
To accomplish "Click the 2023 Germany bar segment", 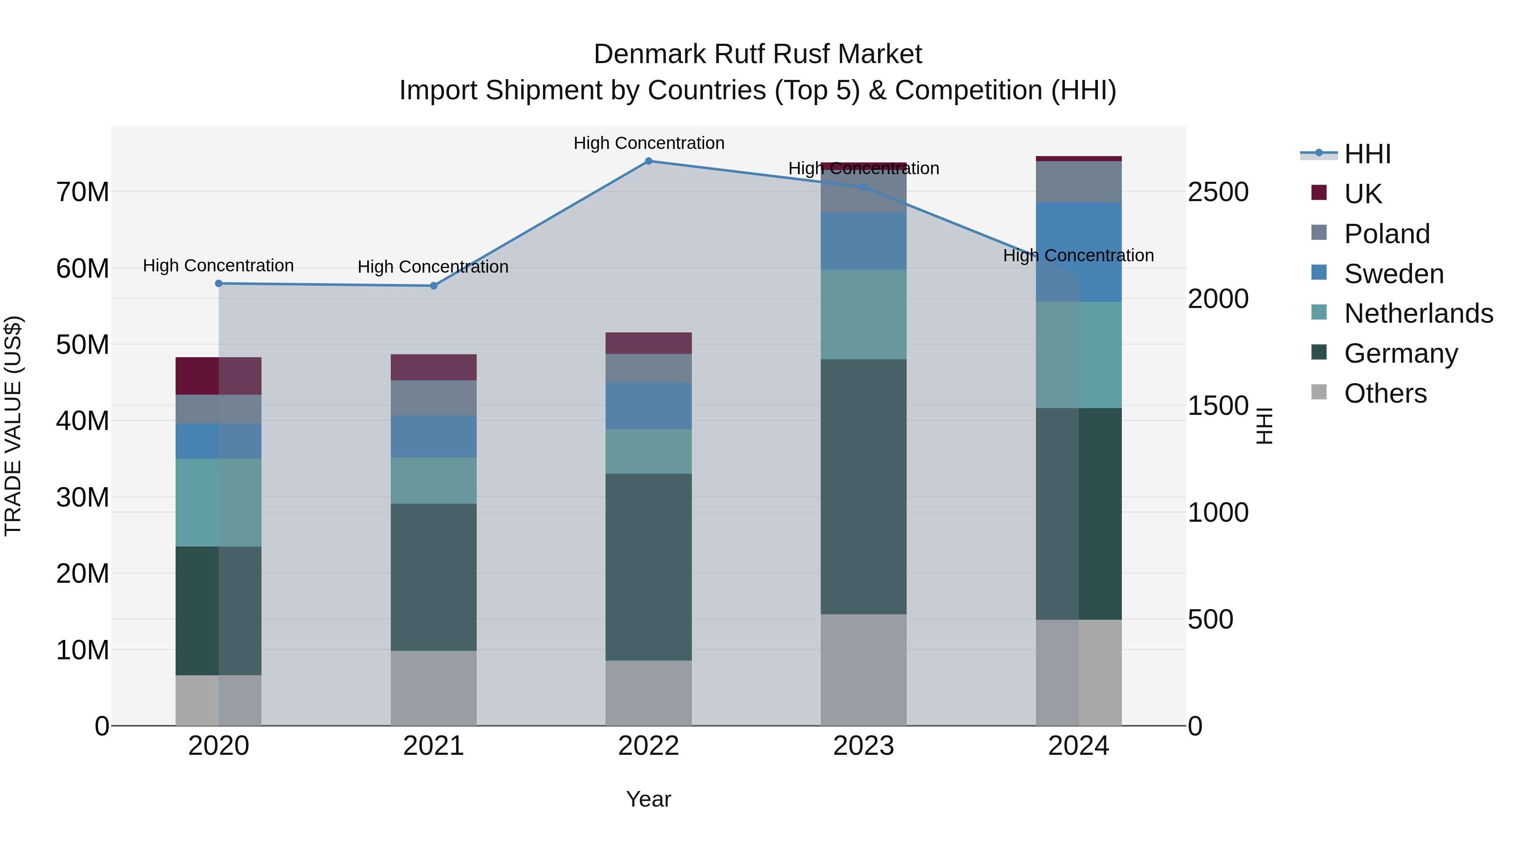I will point(863,487).
